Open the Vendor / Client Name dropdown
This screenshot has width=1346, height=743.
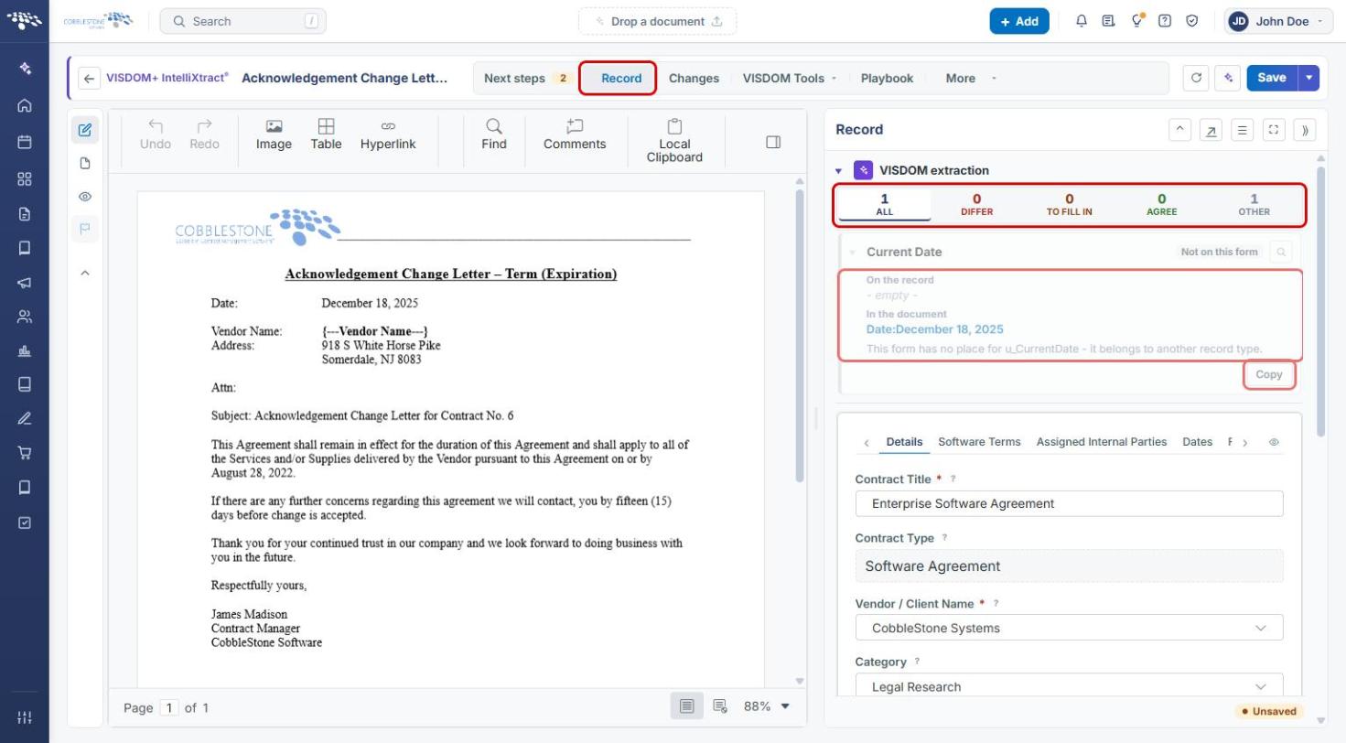1069,628
